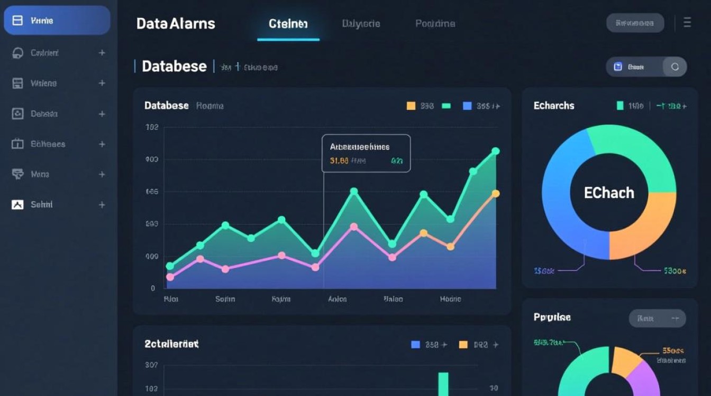Open the hamburger menu in the top-right corner
This screenshot has width=711, height=396.
click(x=687, y=22)
